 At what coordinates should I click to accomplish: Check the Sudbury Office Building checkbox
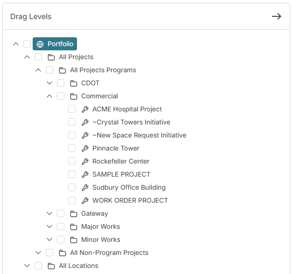click(x=72, y=188)
